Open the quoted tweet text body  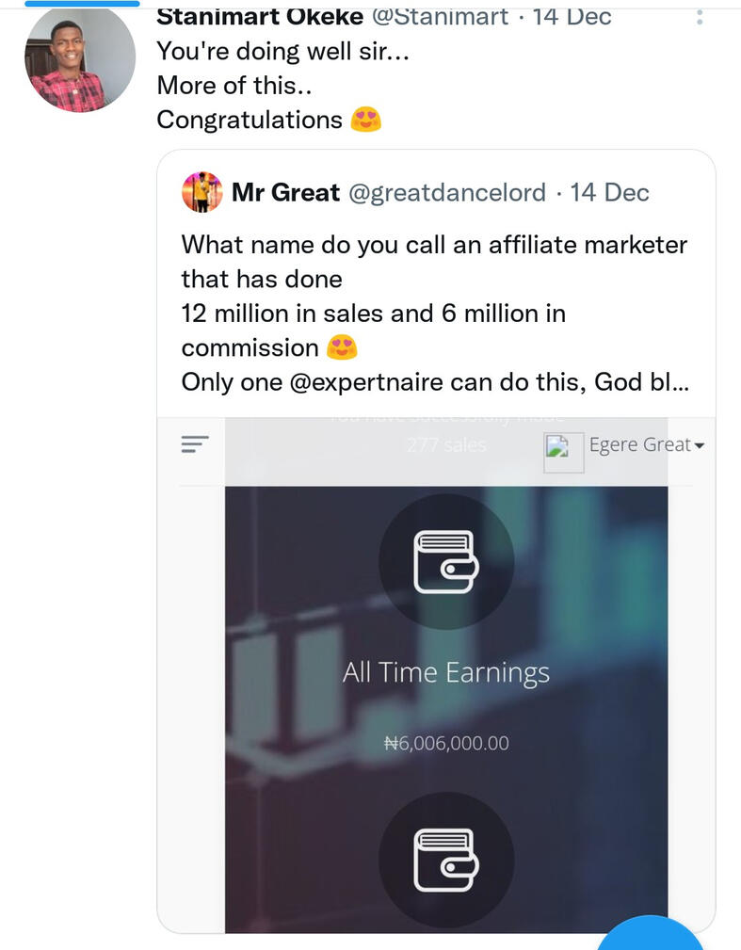click(435, 314)
